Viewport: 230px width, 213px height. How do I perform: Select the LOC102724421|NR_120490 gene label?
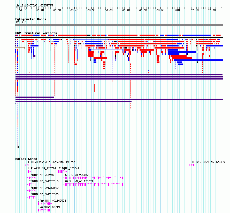pyautogui.click(x=208, y=162)
